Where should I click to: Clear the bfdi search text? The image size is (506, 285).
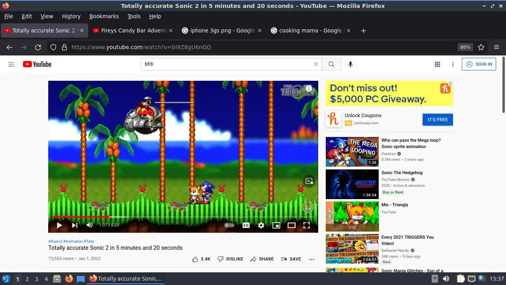tap(315, 64)
